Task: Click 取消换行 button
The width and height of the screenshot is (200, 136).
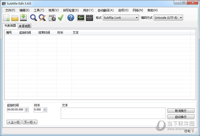Action: tap(181, 111)
